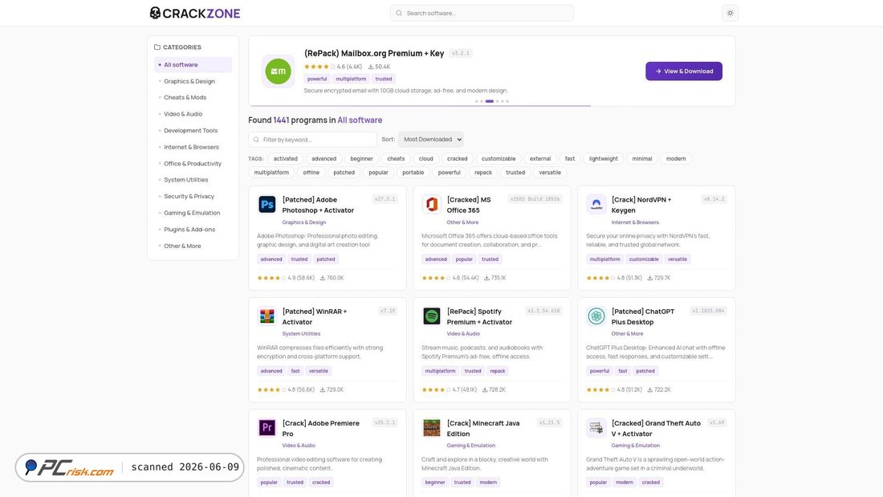883x497 pixels.
Task: Click Graphics & Design under Photoshop card
Action: point(304,222)
